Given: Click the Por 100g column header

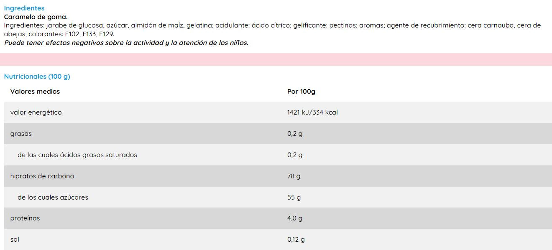Looking at the screenshot, I should (x=301, y=92).
